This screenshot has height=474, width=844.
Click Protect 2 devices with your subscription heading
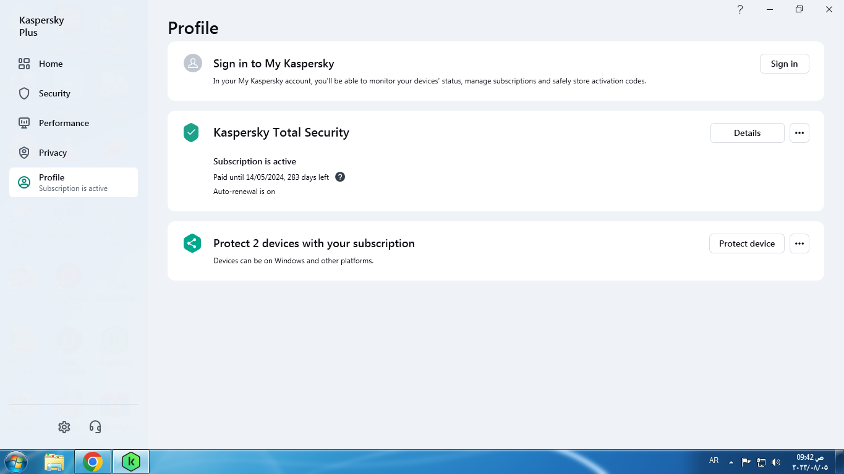click(314, 243)
